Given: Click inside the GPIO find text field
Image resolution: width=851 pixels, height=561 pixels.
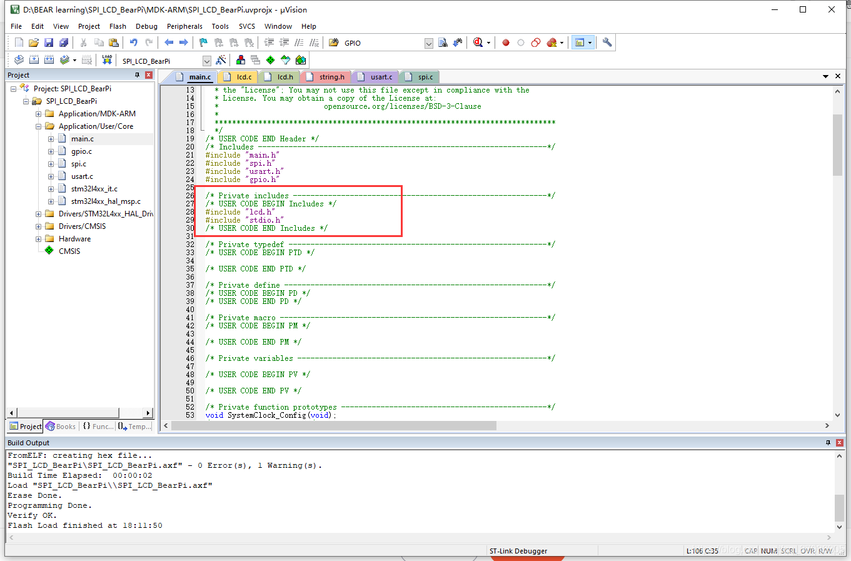Looking at the screenshot, I should click(383, 43).
